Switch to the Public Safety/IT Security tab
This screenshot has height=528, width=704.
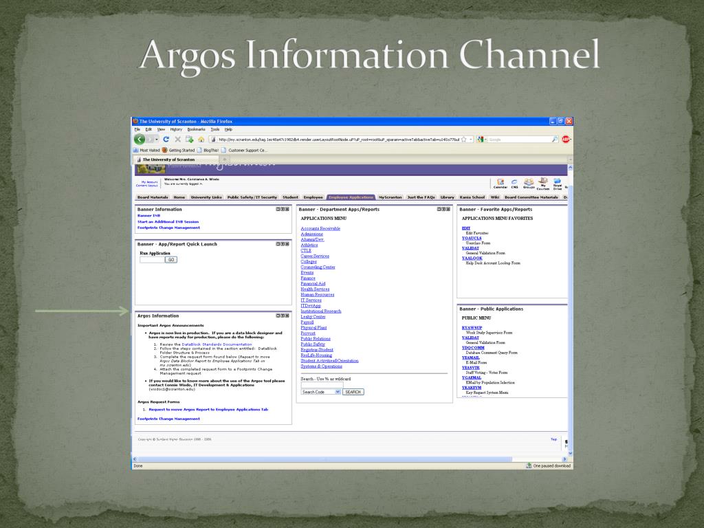[x=252, y=197]
